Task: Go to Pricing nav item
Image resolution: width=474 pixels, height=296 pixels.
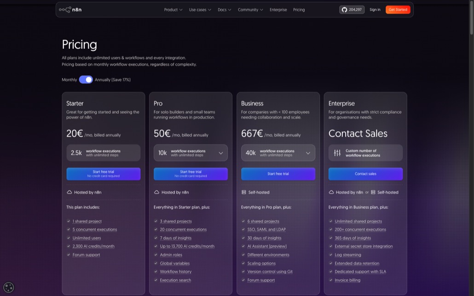Action: click(x=299, y=10)
